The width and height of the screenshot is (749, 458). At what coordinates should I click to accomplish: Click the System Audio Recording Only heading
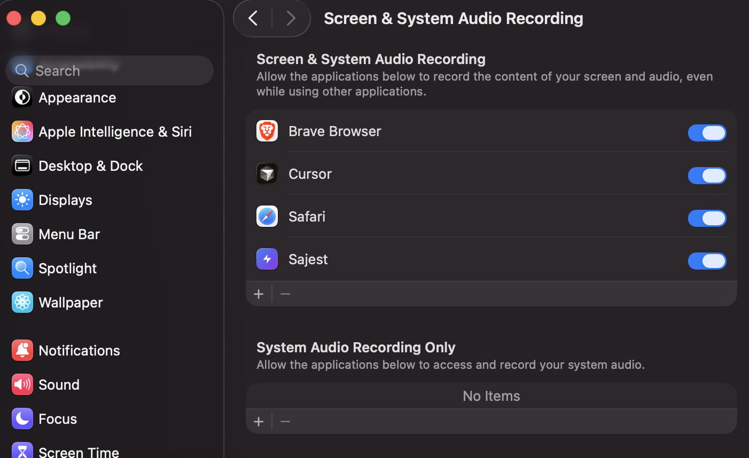point(356,348)
